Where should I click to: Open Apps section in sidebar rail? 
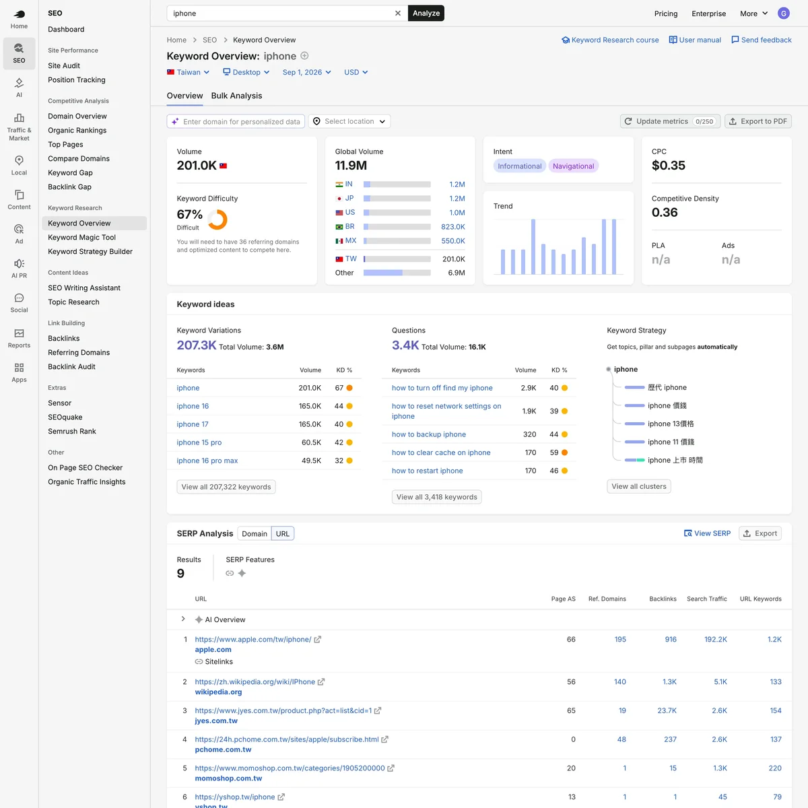tap(19, 372)
